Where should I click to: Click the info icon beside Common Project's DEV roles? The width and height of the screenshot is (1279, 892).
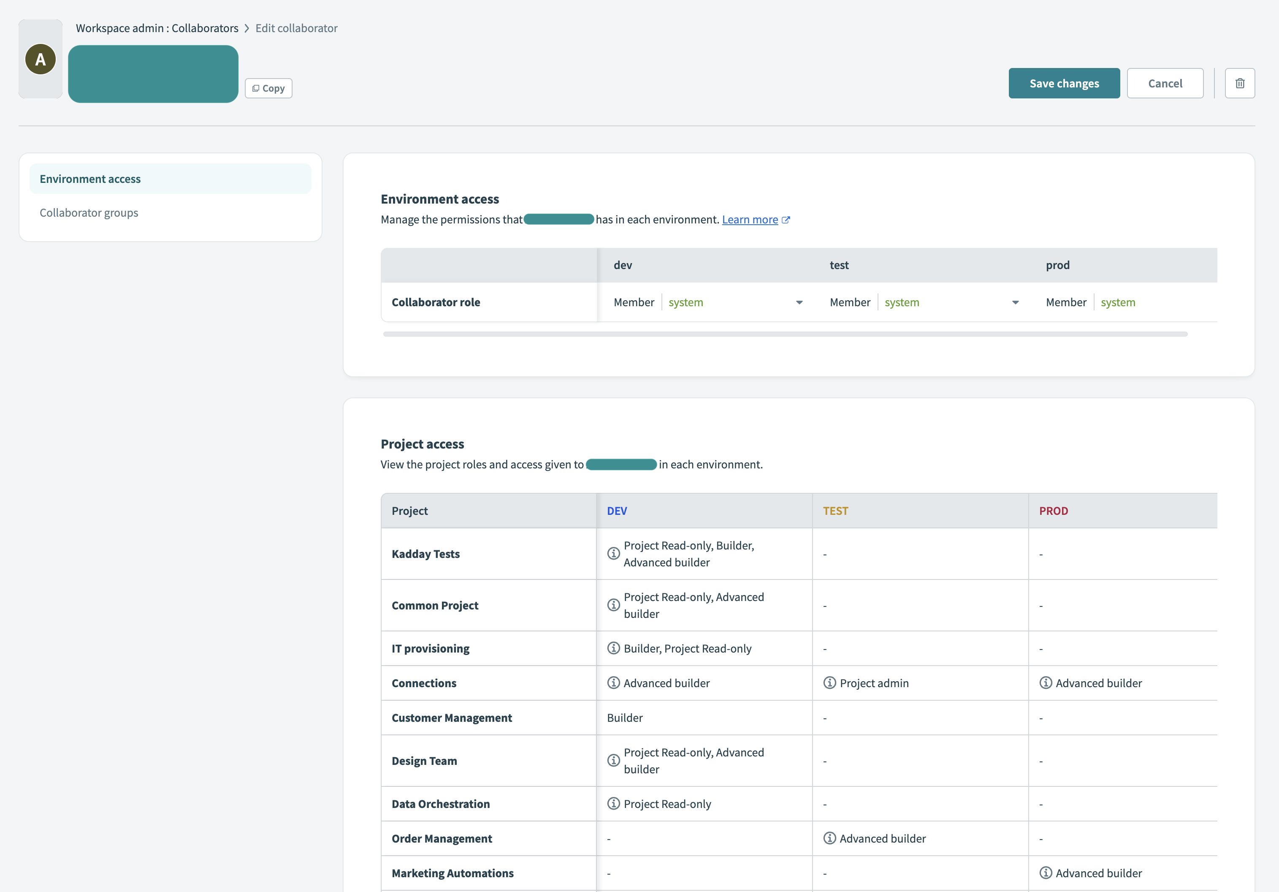pos(614,606)
